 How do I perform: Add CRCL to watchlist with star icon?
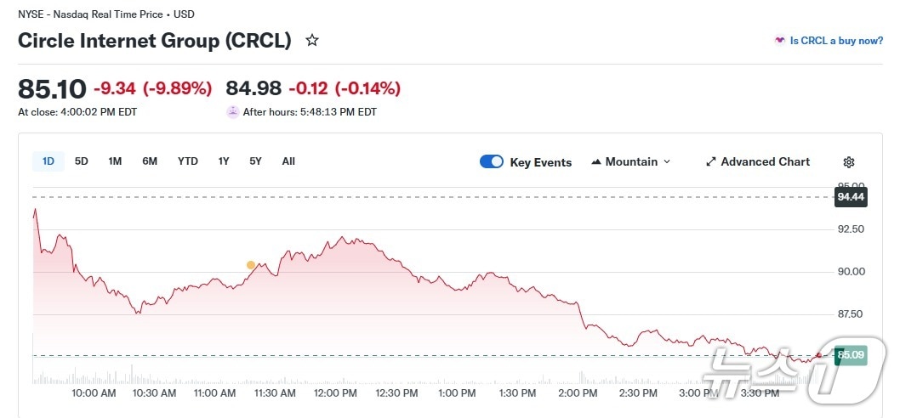tap(312, 40)
